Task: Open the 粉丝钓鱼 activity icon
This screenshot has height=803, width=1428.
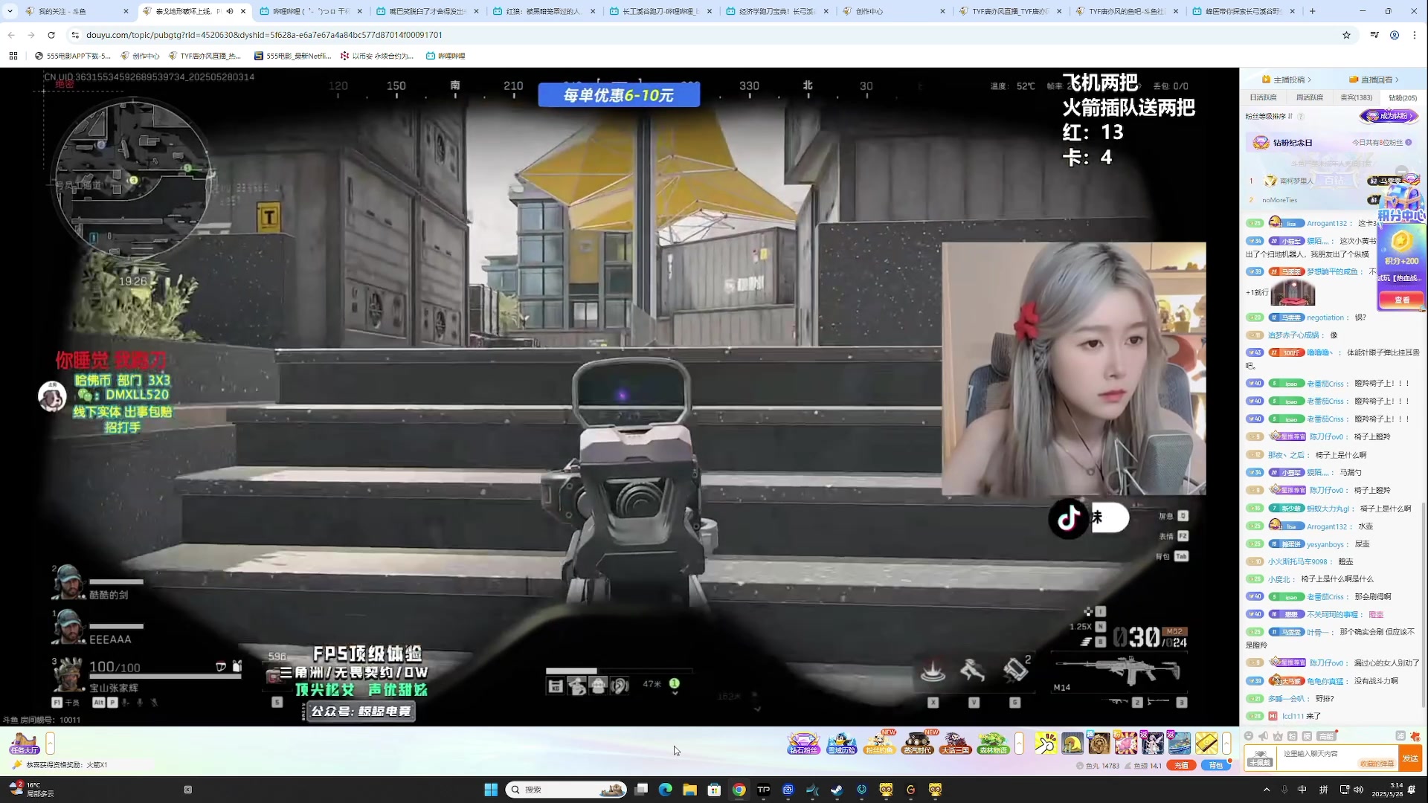Action: click(x=879, y=743)
